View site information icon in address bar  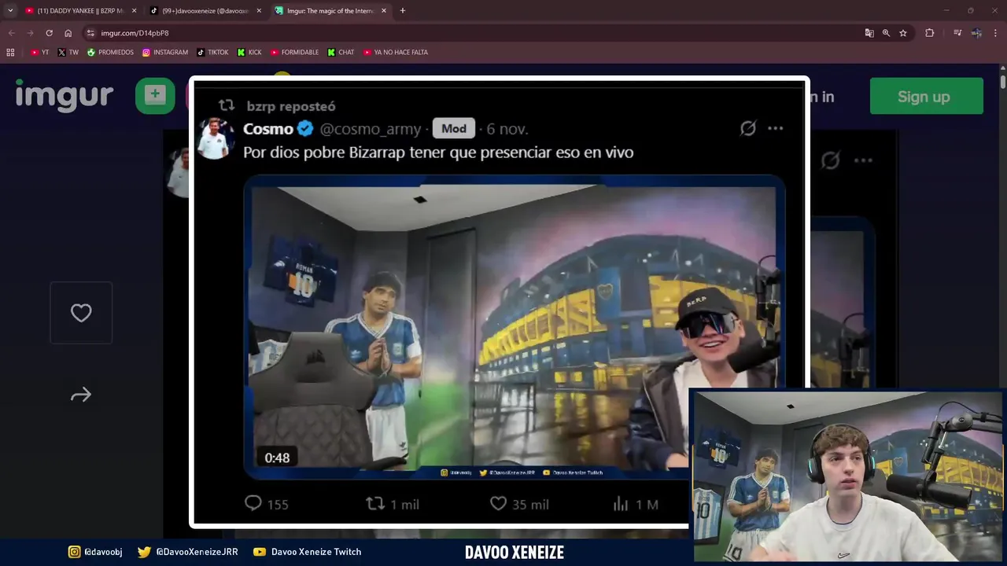click(x=90, y=33)
